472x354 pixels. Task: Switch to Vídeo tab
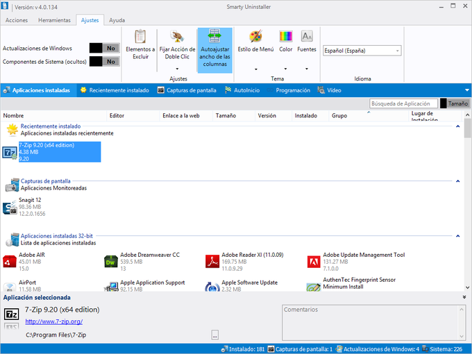click(x=330, y=90)
